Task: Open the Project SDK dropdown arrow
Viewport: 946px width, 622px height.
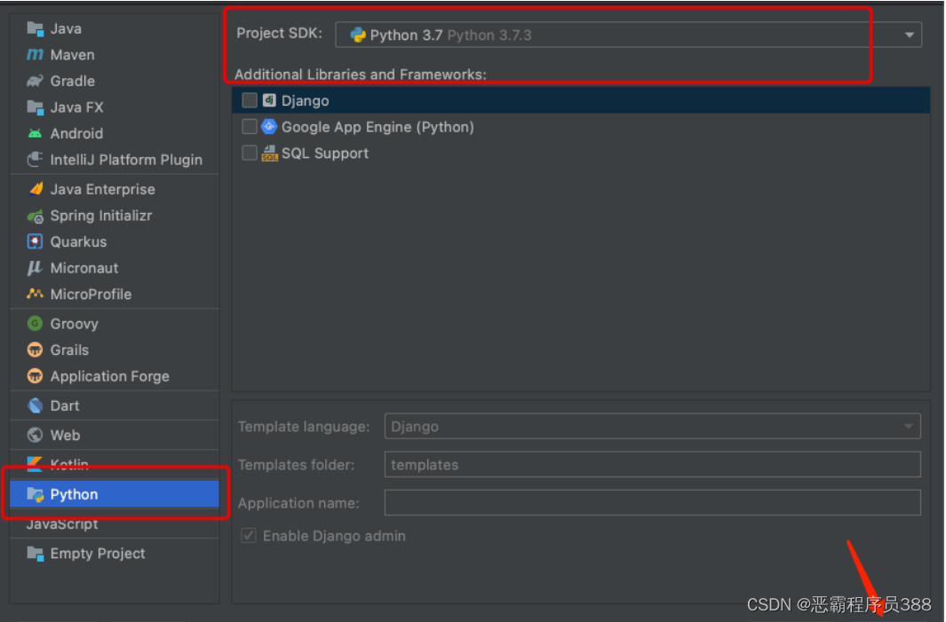Action: click(x=910, y=35)
